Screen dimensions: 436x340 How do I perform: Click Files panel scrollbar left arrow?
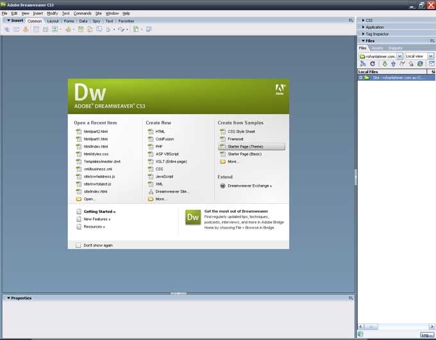(361, 327)
